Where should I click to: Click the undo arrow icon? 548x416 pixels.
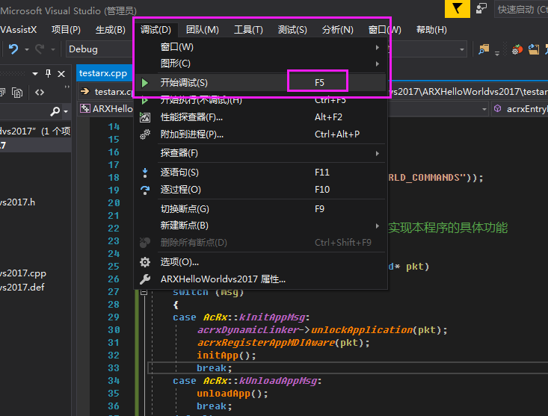(x=13, y=49)
